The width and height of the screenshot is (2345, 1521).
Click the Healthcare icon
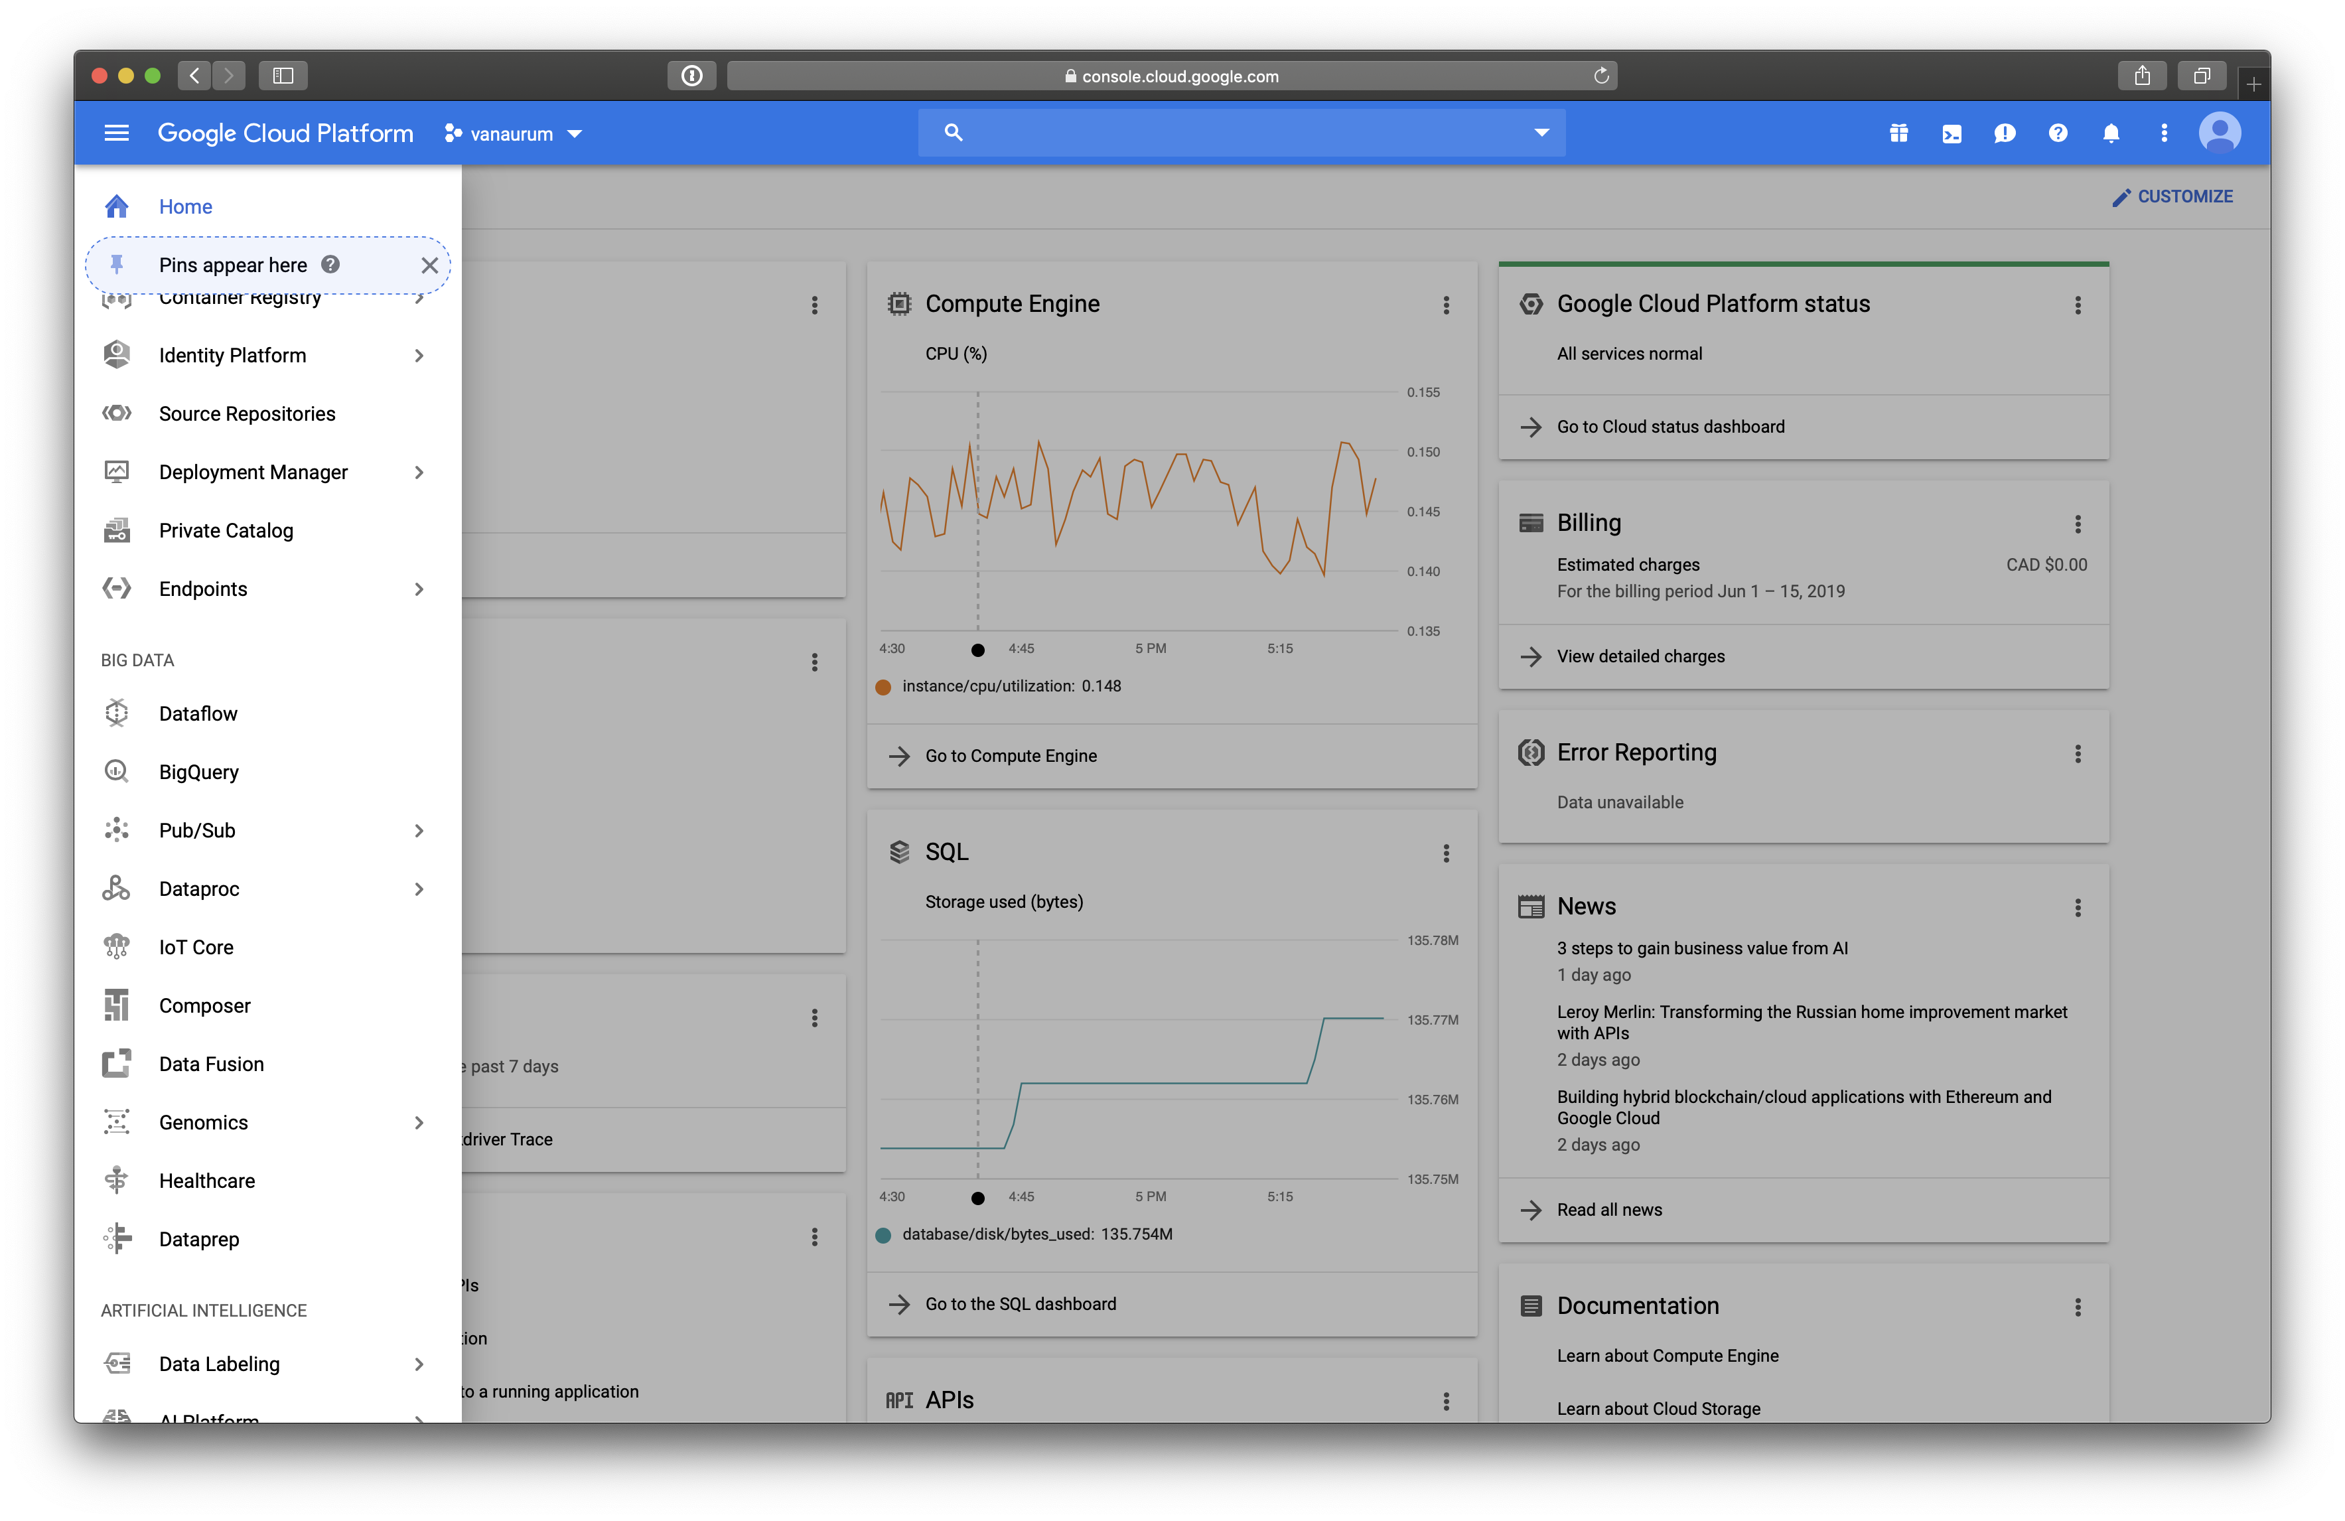point(116,1180)
